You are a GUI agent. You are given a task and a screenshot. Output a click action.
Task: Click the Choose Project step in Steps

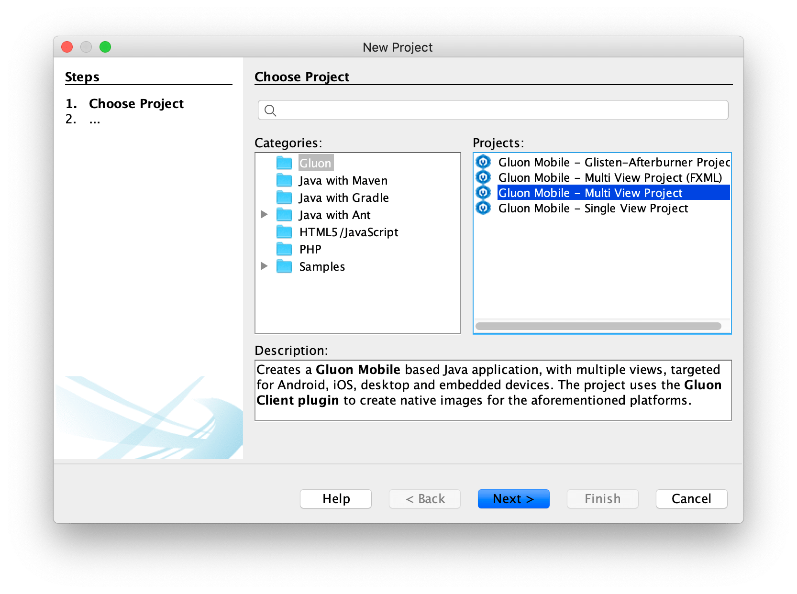pos(136,104)
